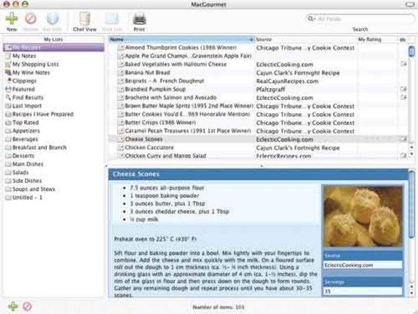
Task: Open the My Notes list icon
Action: click(8, 56)
